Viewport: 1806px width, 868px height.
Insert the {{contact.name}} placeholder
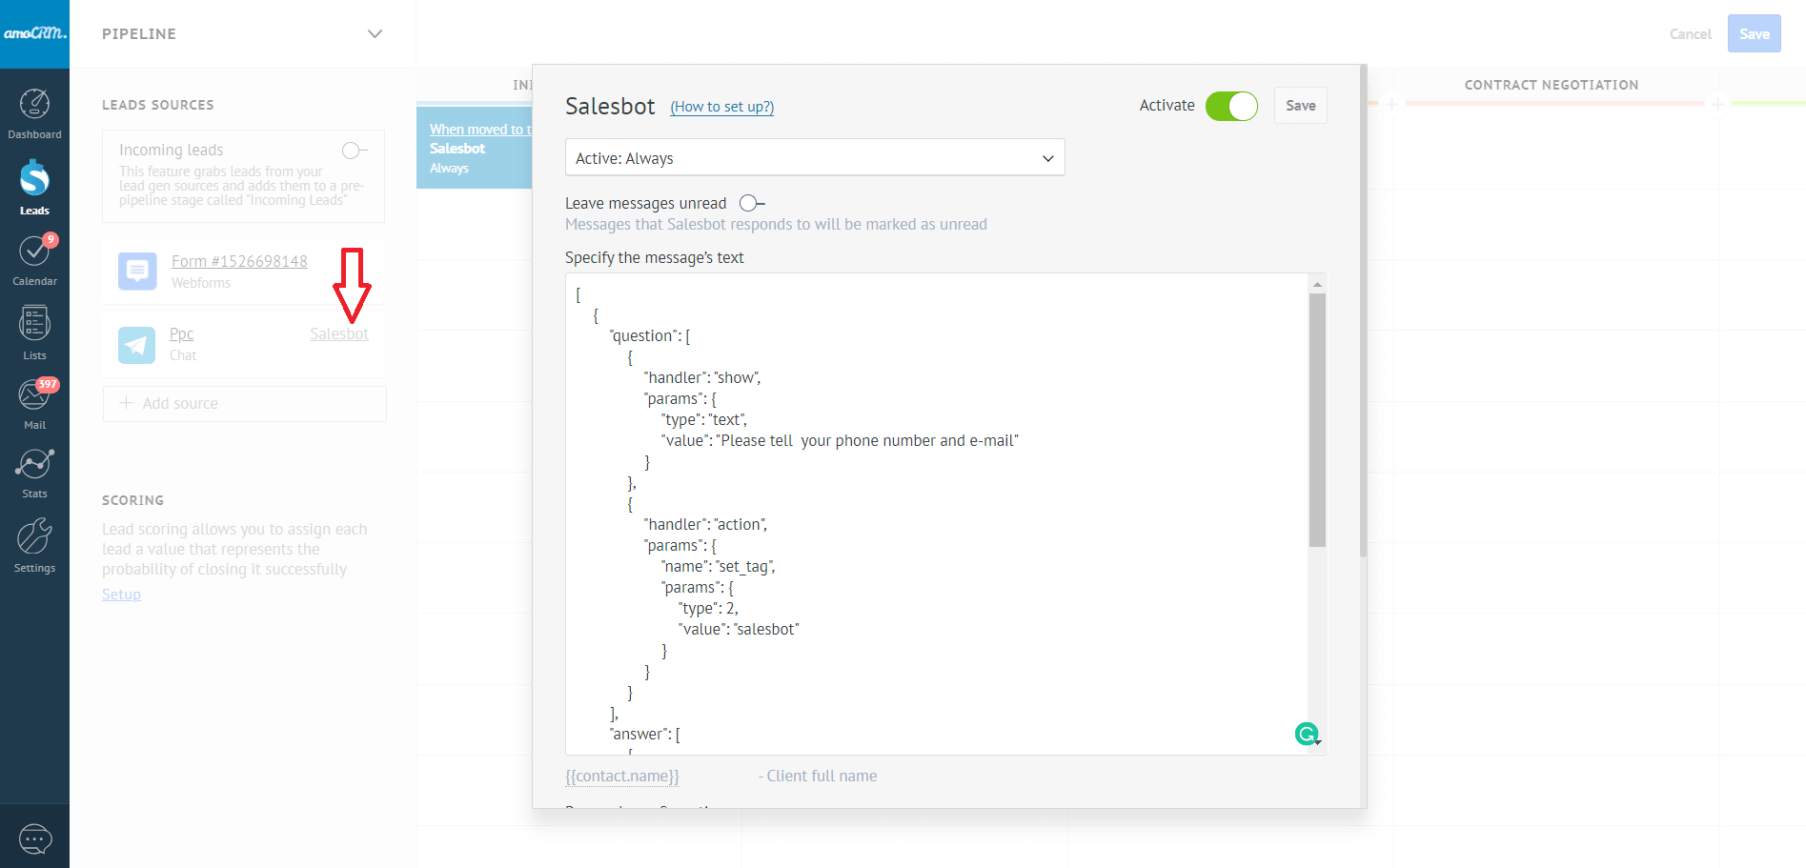tap(622, 776)
